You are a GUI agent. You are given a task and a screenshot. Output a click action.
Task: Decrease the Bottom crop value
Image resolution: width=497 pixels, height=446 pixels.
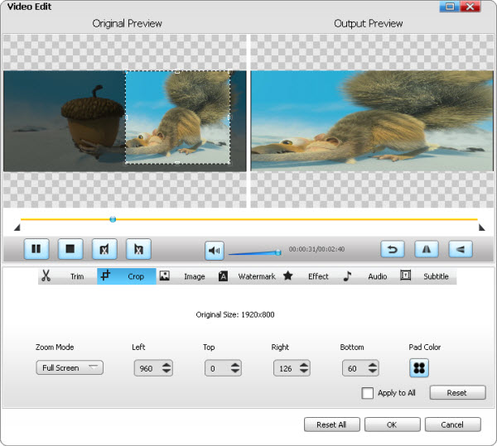(x=373, y=372)
